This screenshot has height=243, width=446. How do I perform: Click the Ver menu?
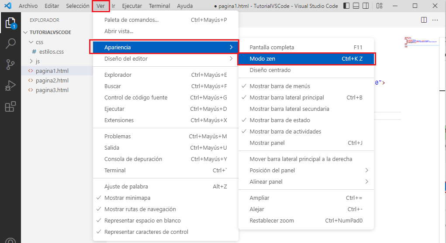click(x=101, y=6)
